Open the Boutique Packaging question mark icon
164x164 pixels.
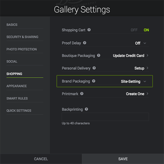[99, 55]
